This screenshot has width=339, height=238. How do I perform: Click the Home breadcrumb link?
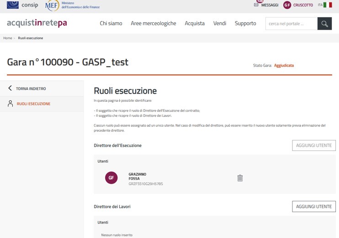[x=8, y=38]
